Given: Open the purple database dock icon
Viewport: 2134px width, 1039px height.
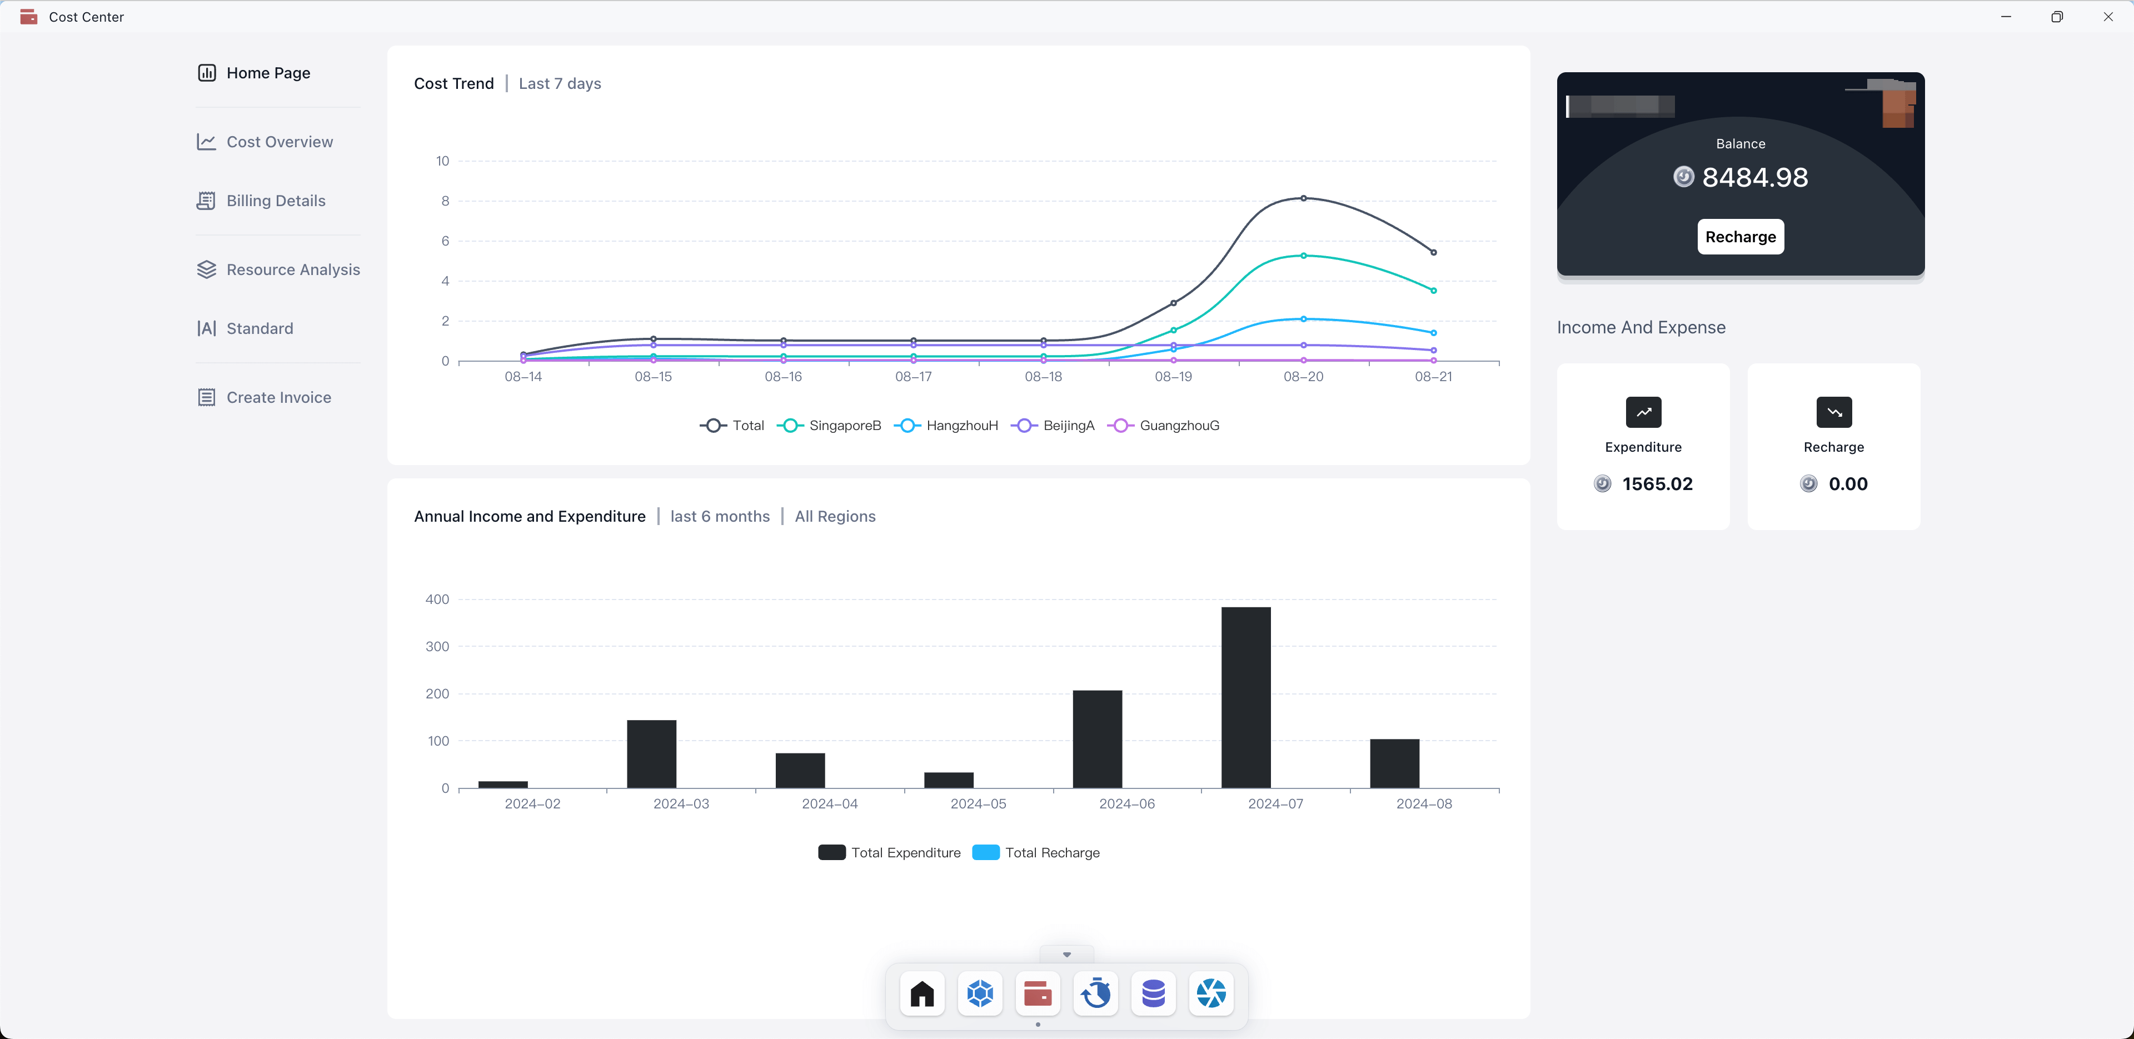Looking at the screenshot, I should pyautogui.click(x=1153, y=992).
